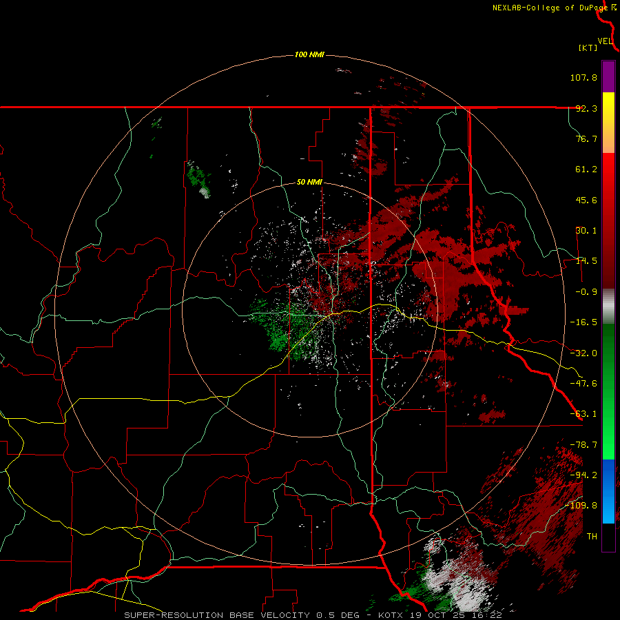The image size is (620, 620).
Task: Click the 76.7 legend value
Action: pyautogui.click(x=586, y=138)
